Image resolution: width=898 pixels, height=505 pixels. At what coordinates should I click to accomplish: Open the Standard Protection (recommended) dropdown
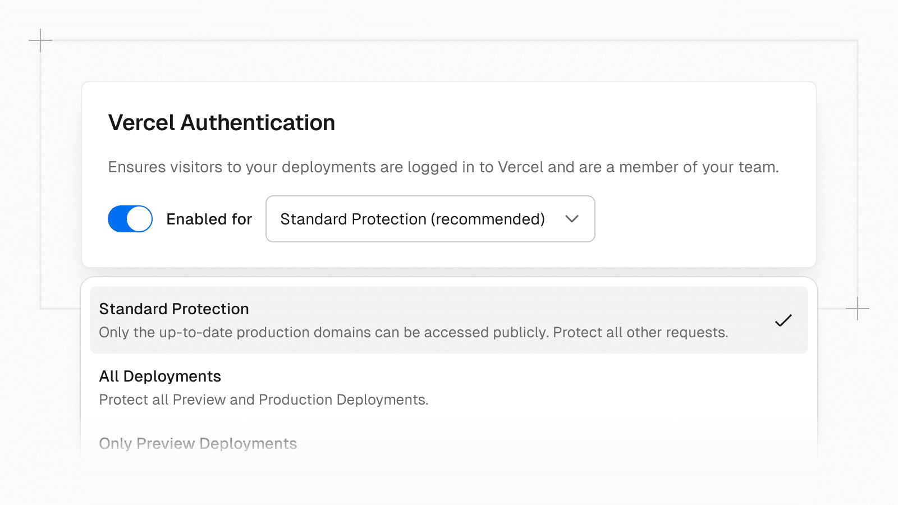point(429,219)
